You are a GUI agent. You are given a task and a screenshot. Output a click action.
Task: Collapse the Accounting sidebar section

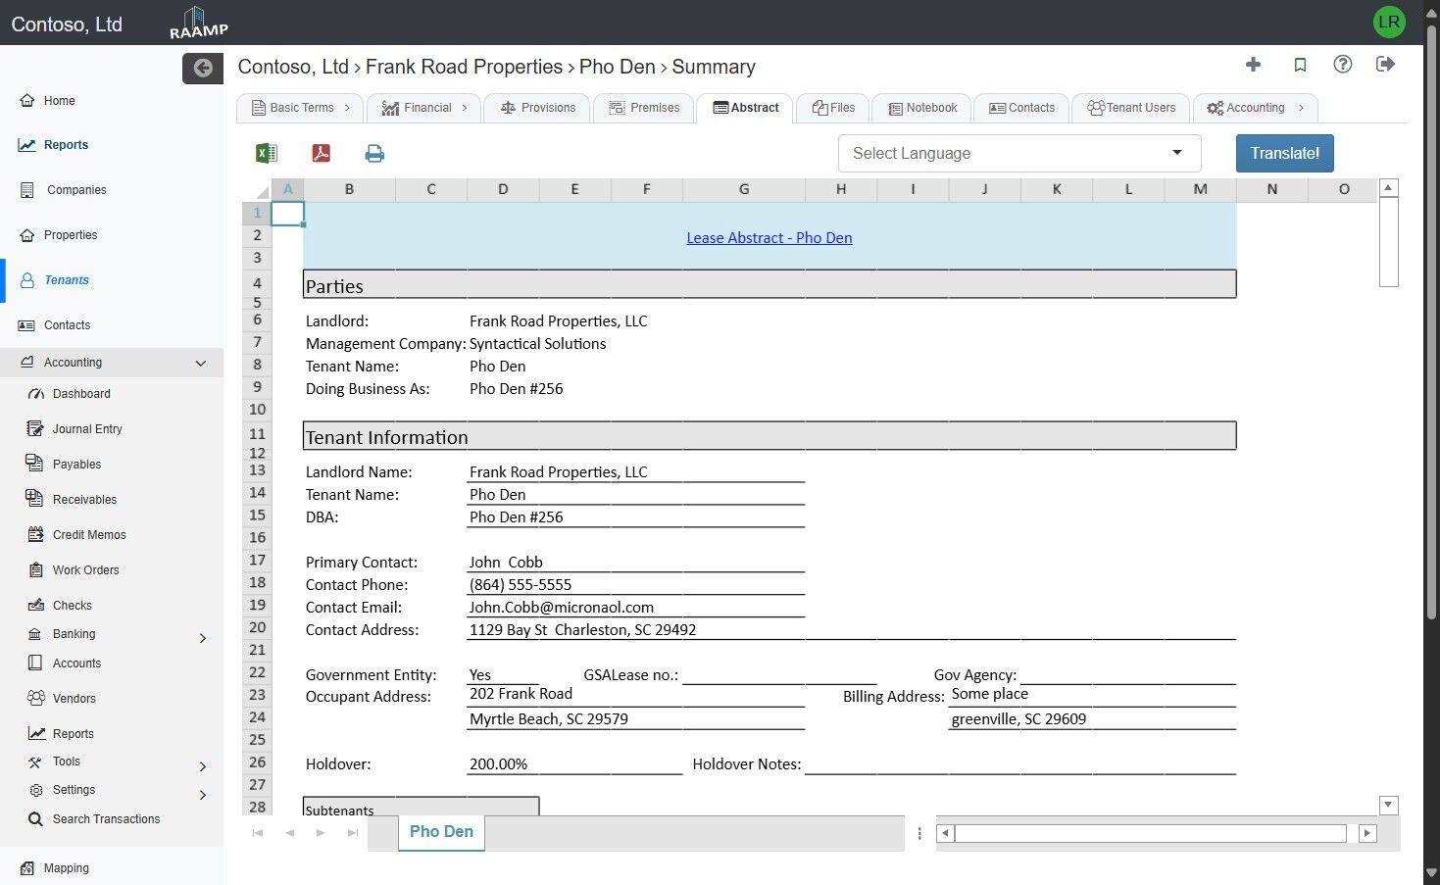tap(200, 363)
